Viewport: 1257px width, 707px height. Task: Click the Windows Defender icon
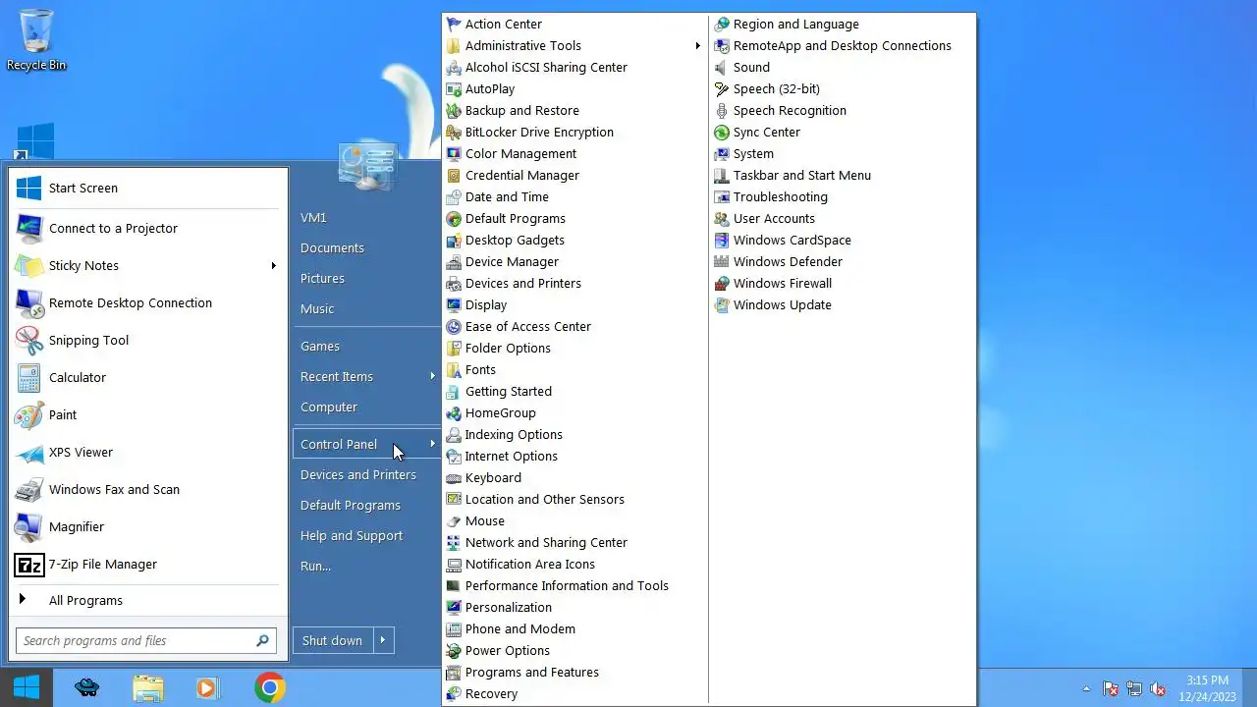point(722,261)
